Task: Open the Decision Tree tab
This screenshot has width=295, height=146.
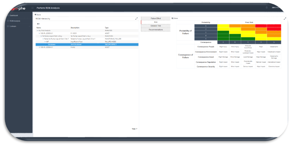Action: click(x=156, y=26)
